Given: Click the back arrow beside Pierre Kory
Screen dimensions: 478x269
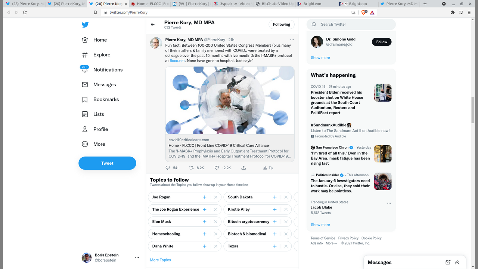Looking at the screenshot, I should coord(153,25).
